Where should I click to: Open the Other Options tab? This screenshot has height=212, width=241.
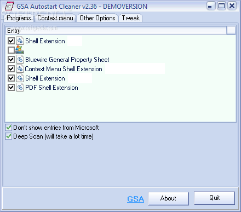click(97, 18)
